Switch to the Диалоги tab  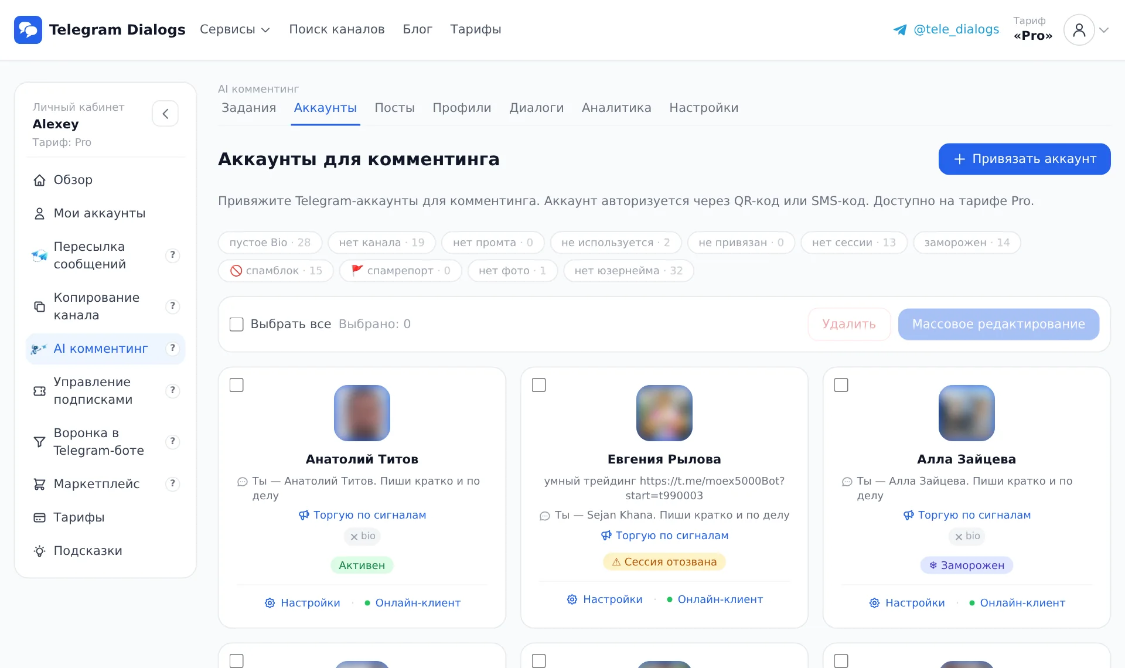pyautogui.click(x=537, y=108)
